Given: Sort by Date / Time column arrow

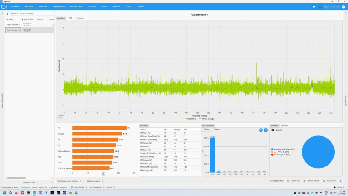Looking at the screenshot, I should pos(23,20).
